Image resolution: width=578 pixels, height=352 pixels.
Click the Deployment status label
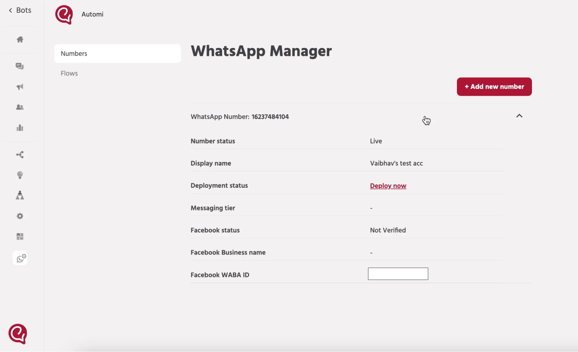219,186
